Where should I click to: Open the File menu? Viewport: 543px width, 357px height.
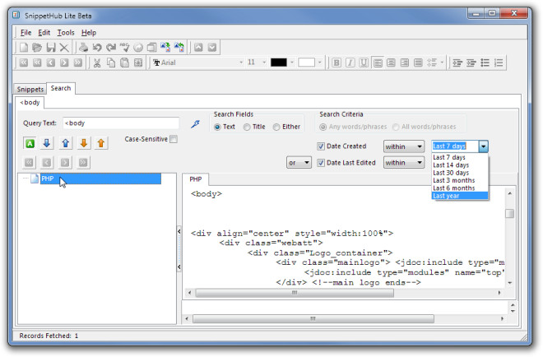tap(26, 33)
